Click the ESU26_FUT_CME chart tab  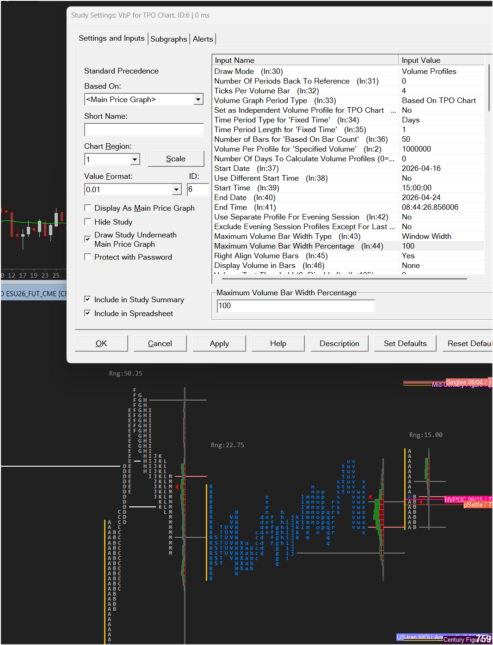point(34,294)
